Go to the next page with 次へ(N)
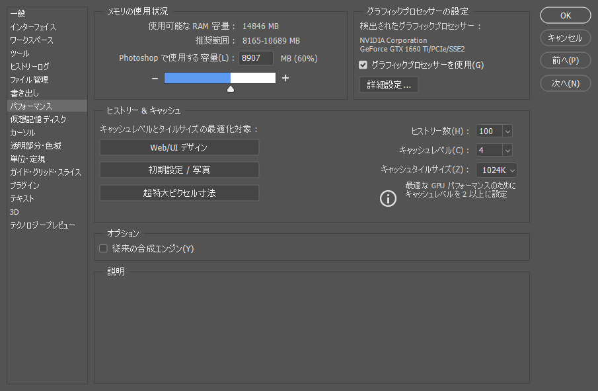 pos(565,83)
